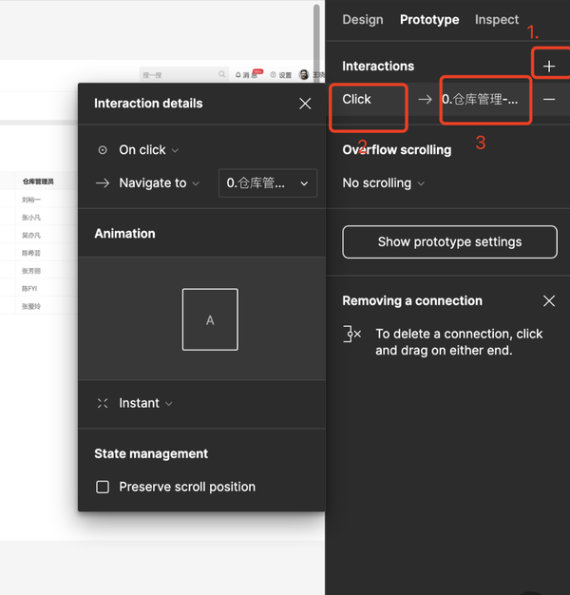Click the delete connection illustration icon
Screen dimensions: 570x595
click(351, 334)
